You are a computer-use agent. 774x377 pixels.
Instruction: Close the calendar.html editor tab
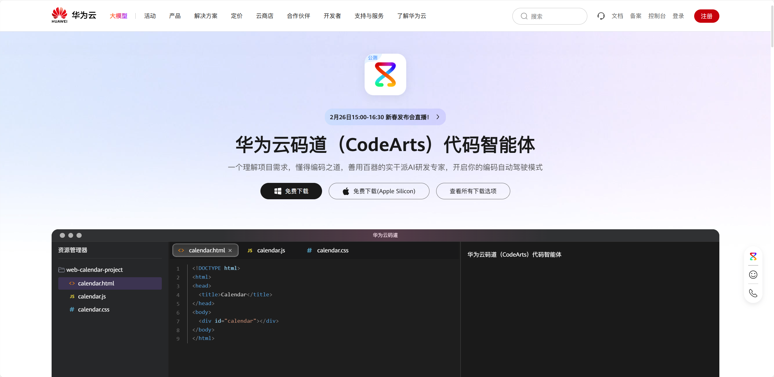[x=230, y=251]
